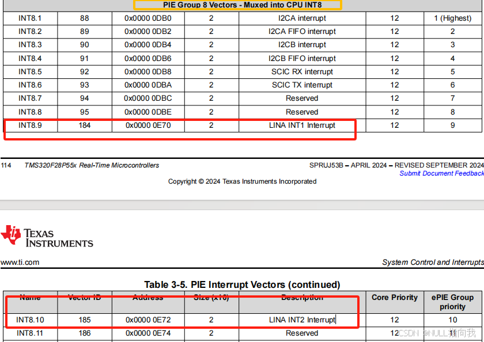Viewport: 484px width, 342px height.
Task: Click the SCIC RX interrupt description
Action: [302, 71]
